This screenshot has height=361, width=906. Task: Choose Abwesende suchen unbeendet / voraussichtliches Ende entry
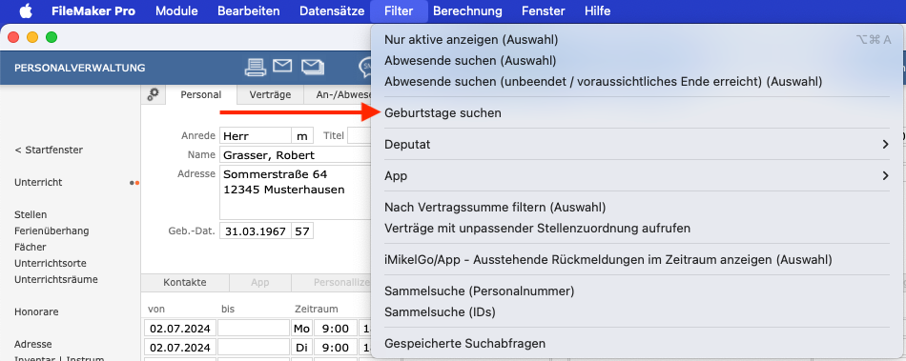point(637,81)
